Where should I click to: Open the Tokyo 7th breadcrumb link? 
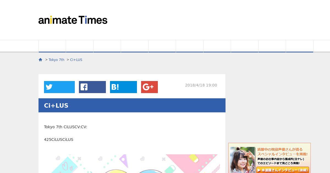(x=56, y=60)
